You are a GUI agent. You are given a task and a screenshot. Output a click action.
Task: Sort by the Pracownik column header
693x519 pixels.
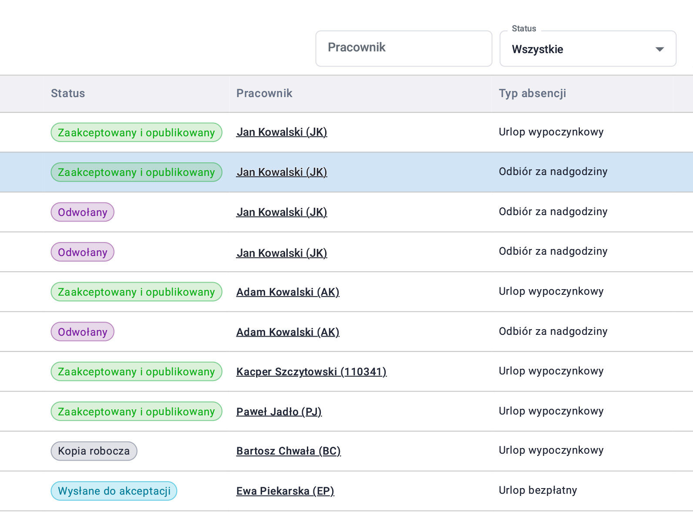coord(264,93)
